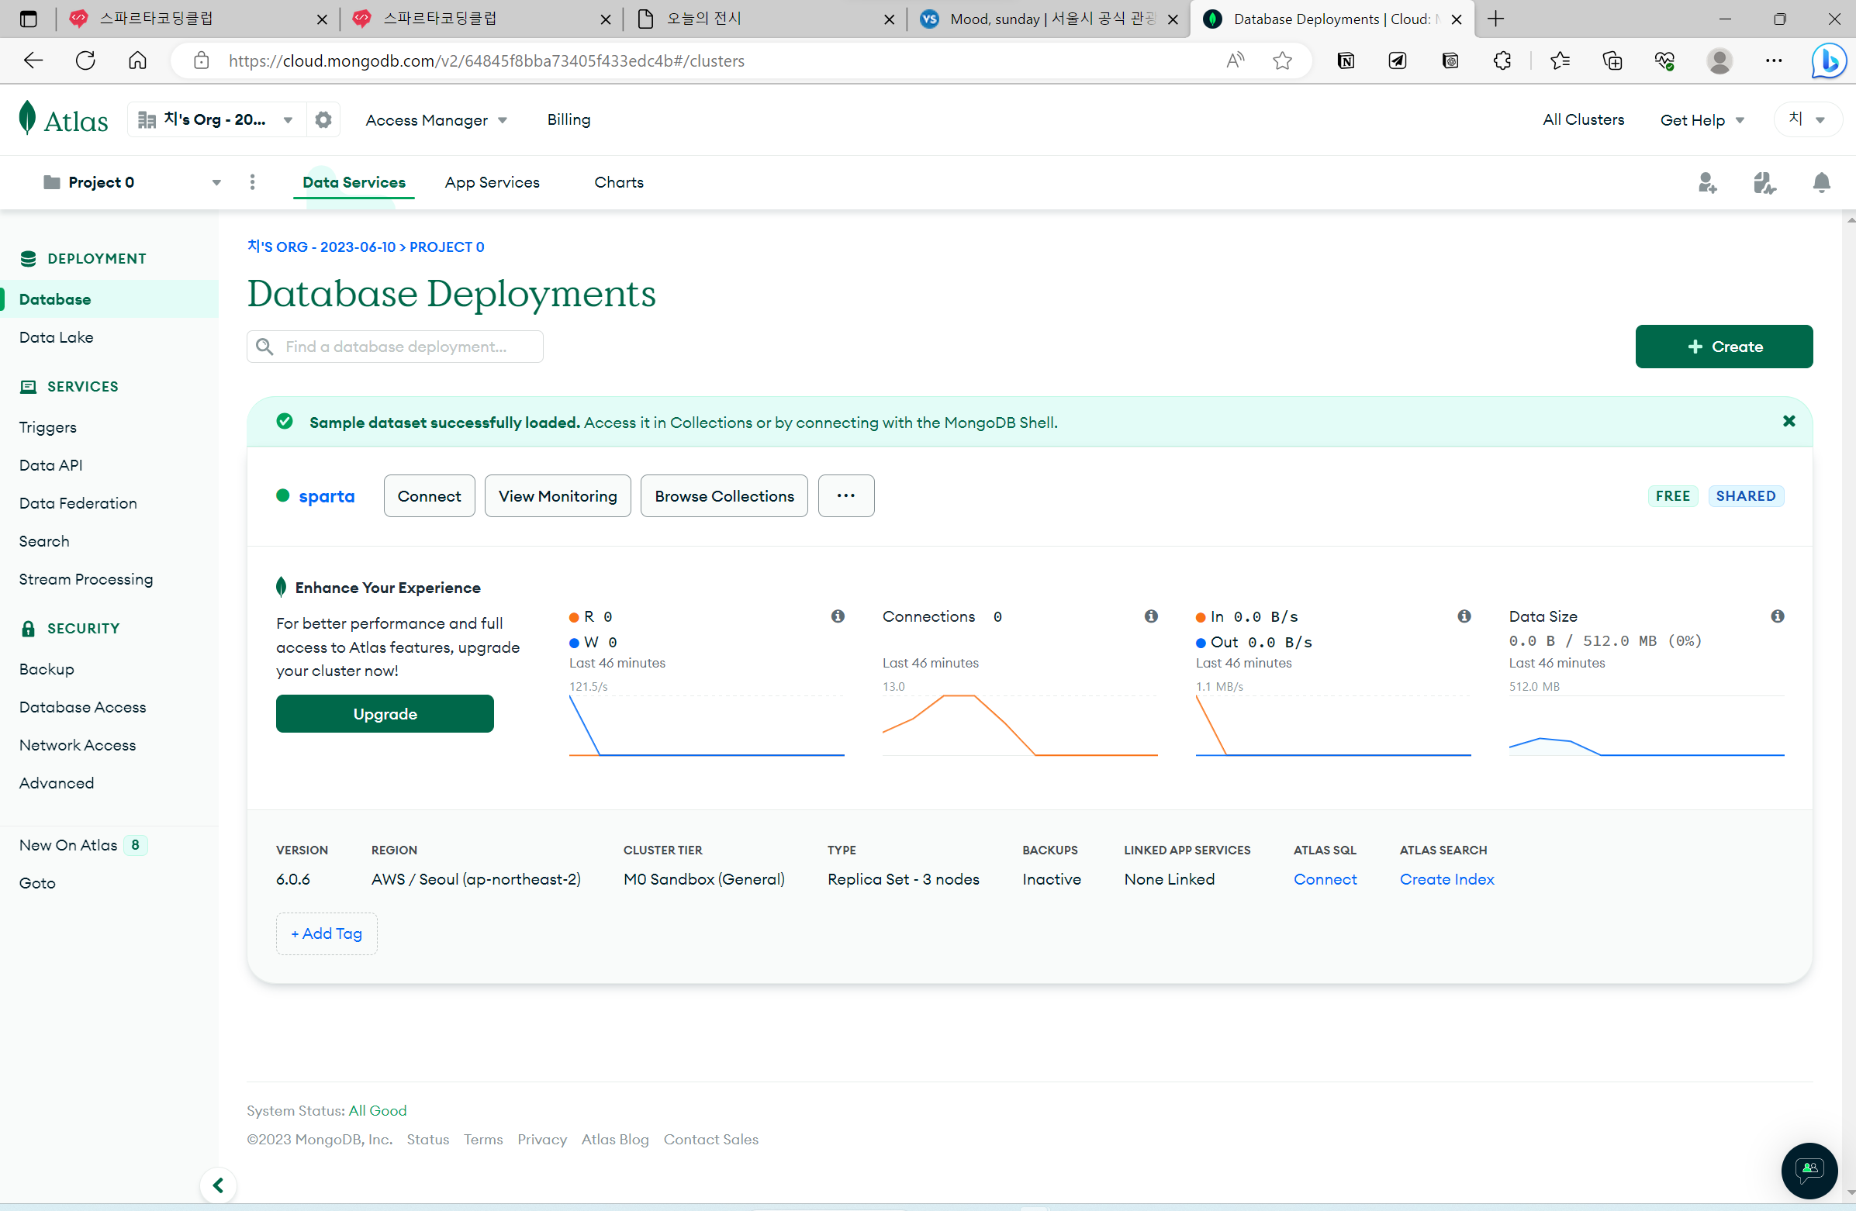Open sparta cluster more options ellipsis
The image size is (1856, 1211).
point(846,495)
